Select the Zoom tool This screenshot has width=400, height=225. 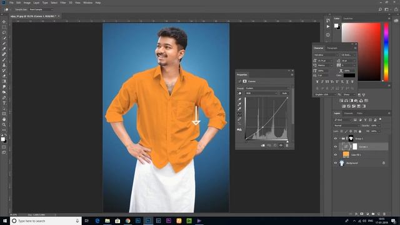(4, 125)
